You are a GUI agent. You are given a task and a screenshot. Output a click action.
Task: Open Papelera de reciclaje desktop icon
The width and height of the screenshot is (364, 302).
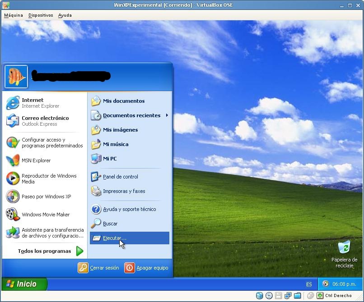[x=344, y=254]
